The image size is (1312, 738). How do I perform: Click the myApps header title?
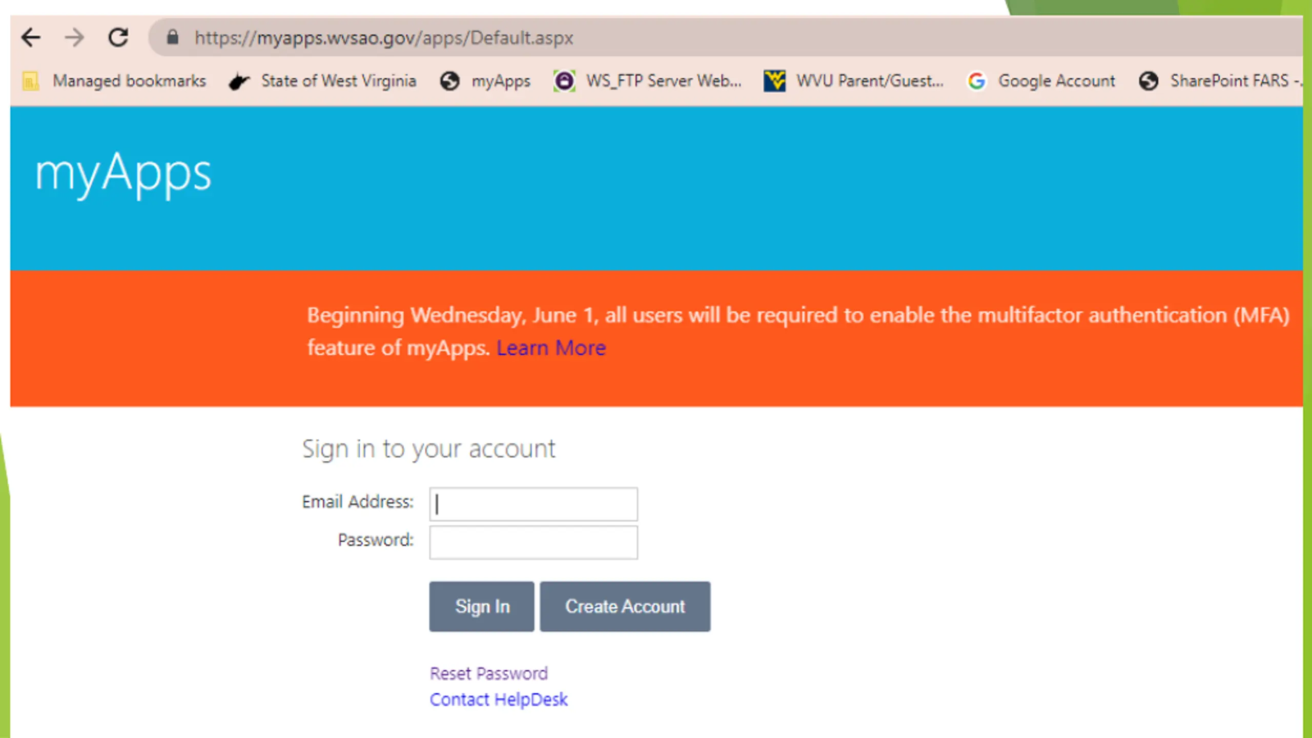[123, 173]
